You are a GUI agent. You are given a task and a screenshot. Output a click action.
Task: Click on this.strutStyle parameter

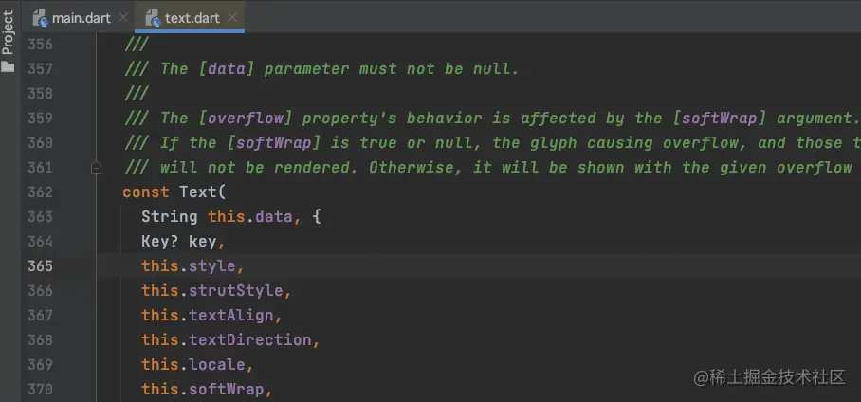click(212, 291)
